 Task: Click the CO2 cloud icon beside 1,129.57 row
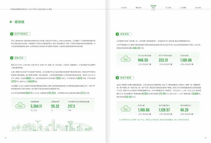[x=125, y=109]
